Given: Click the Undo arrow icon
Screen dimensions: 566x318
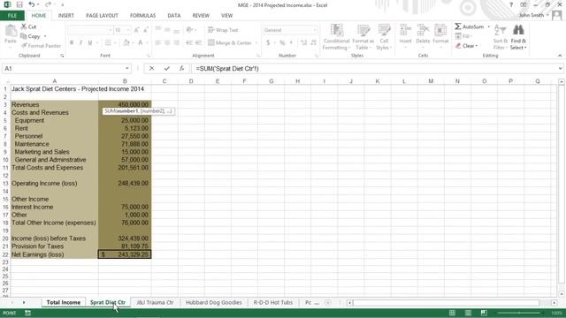Looking at the screenshot, I should (x=32, y=4).
